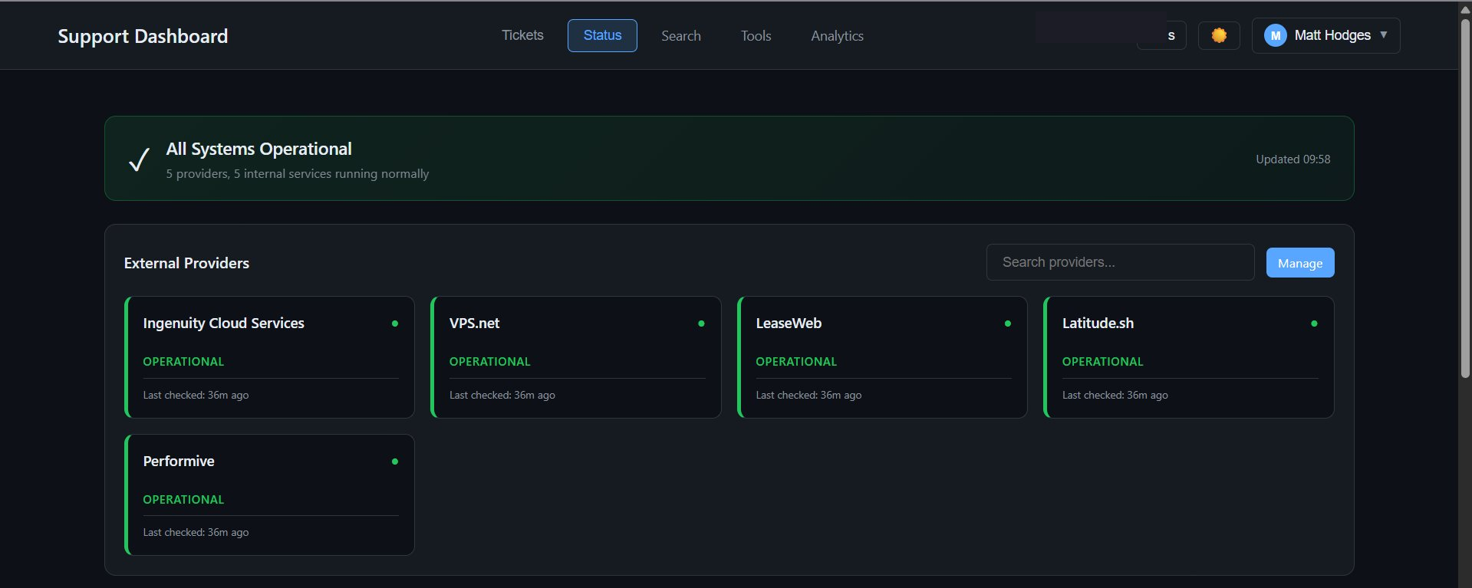Click the Support Dashboard title
The height and width of the screenshot is (588, 1472).
(x=143, y=36)
